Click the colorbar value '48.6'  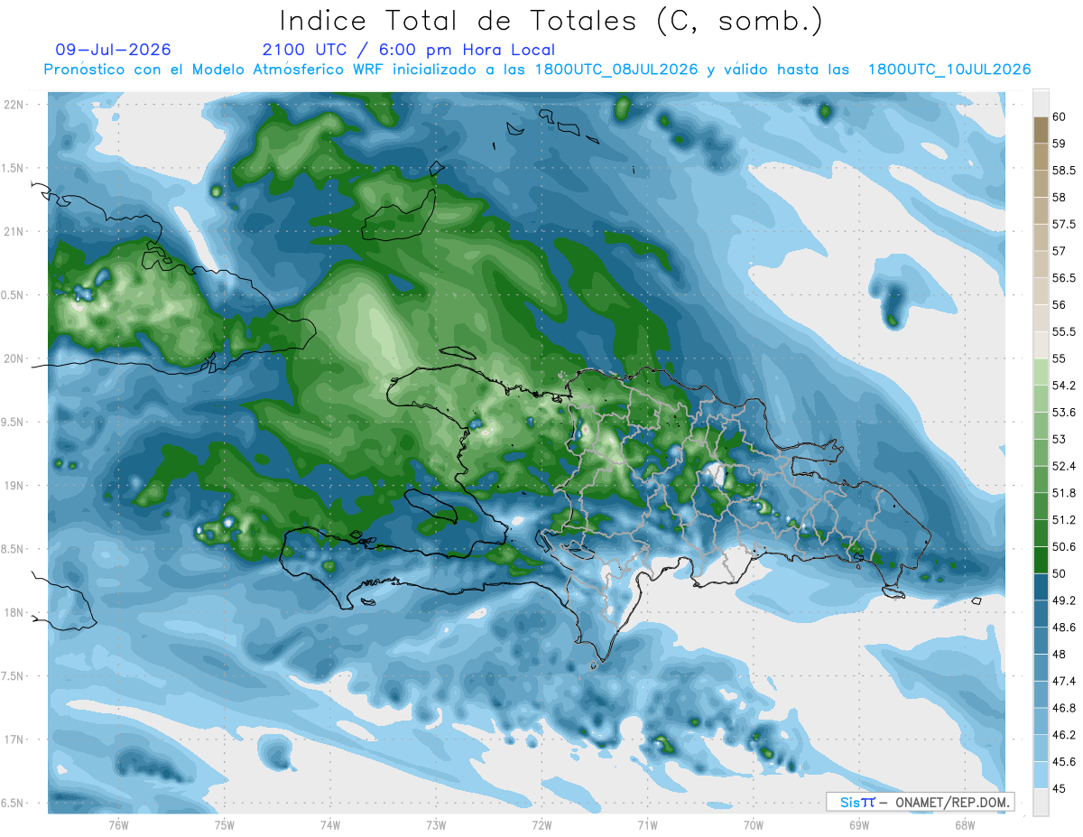(x=1064, y=628)
